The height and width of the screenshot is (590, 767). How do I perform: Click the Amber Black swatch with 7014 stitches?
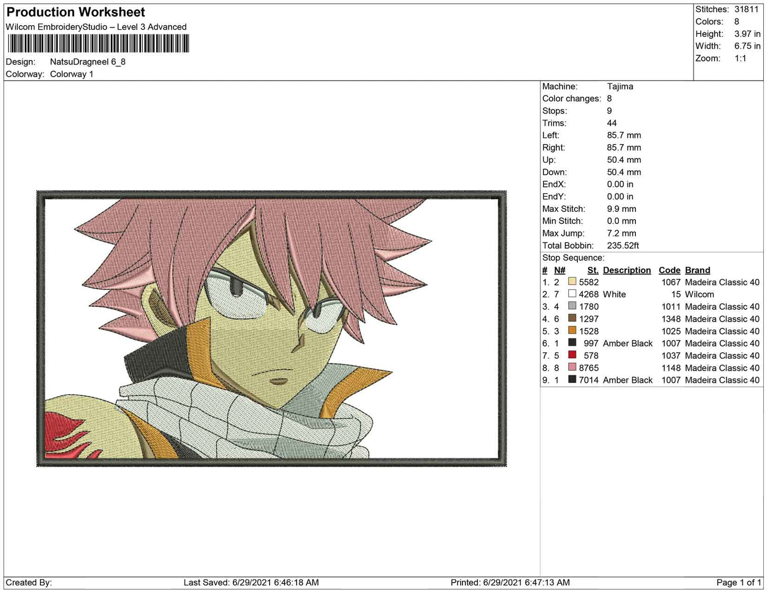point(572,379)
